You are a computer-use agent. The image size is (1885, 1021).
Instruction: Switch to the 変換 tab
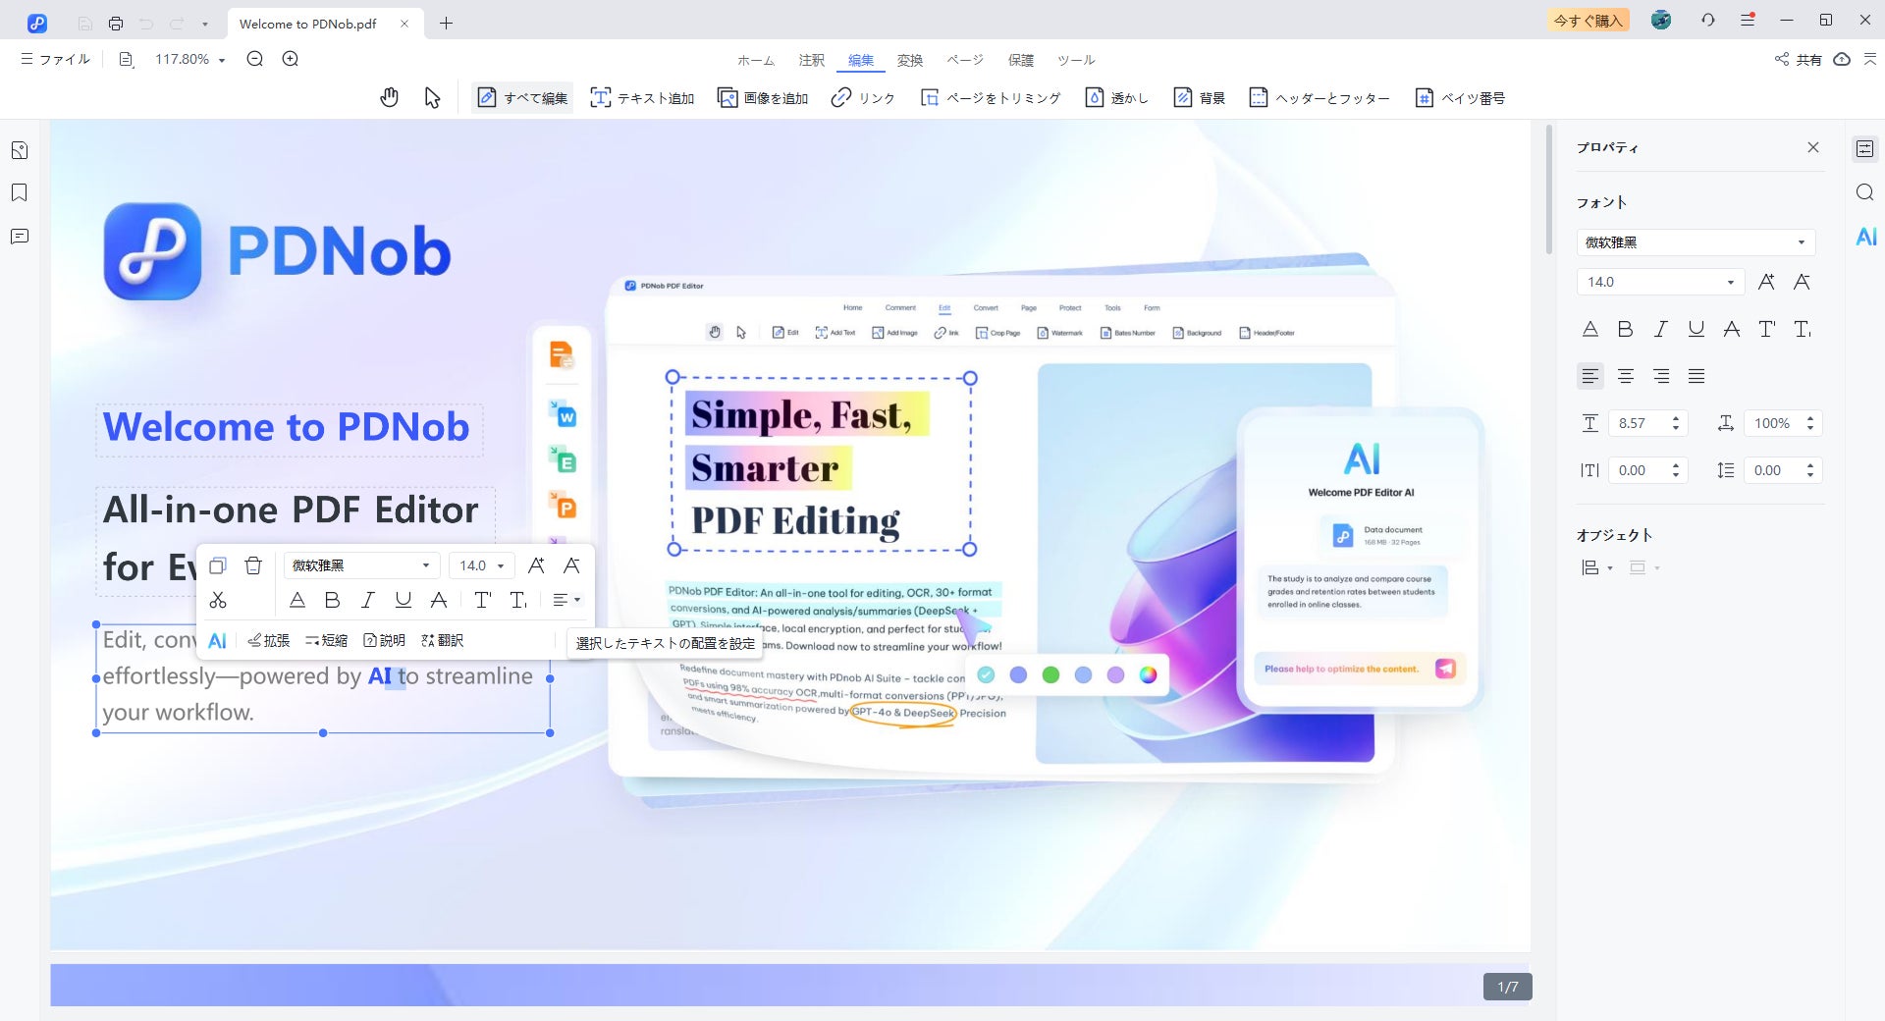point(910,60)
